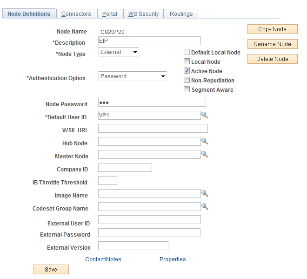
Task: Save the node definition
Action: pyautogui.click(x=51, y=269)
